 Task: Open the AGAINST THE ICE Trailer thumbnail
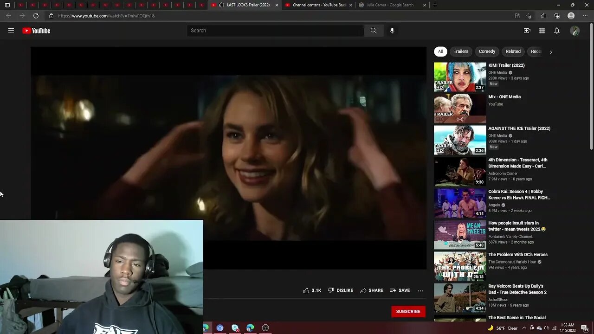(x=460, y=140)
